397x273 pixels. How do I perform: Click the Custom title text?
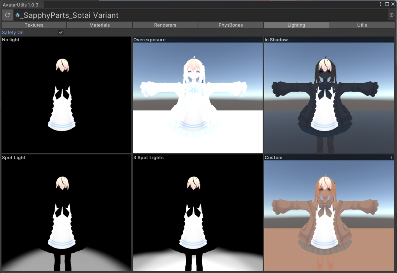[x=274, y=158]
